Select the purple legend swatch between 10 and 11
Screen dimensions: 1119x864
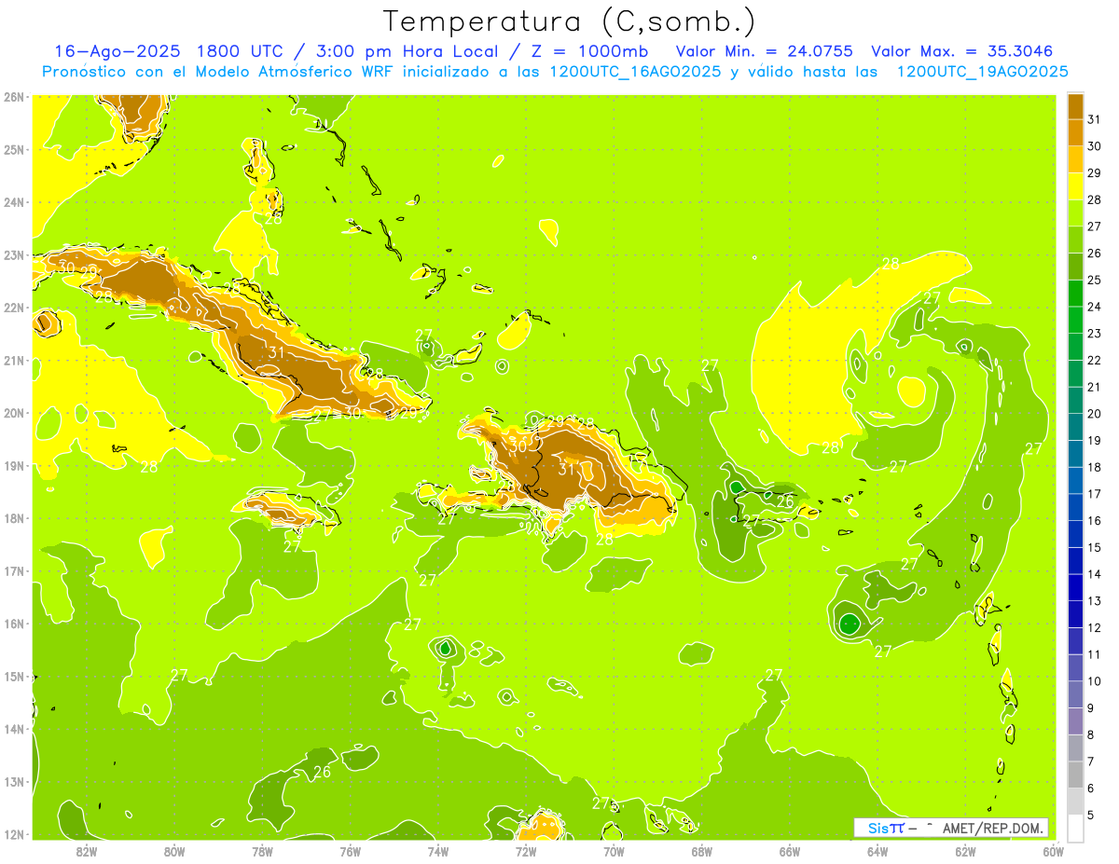(1075, 668)
